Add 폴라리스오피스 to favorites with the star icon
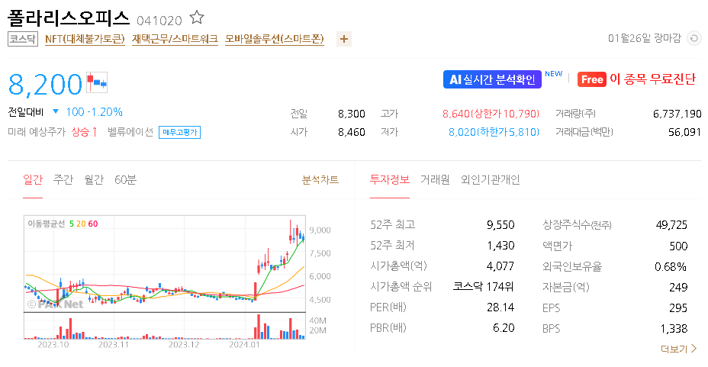This screenshot has width=708, height=367. coord(196,18)
